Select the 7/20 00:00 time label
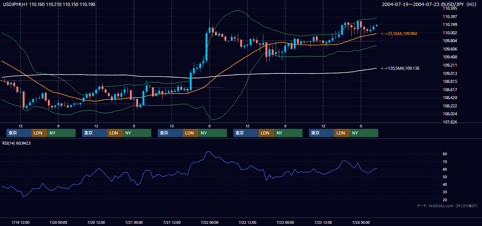Image resolution: width=482 pixels, height=226 pixels. tap(58, 222)
